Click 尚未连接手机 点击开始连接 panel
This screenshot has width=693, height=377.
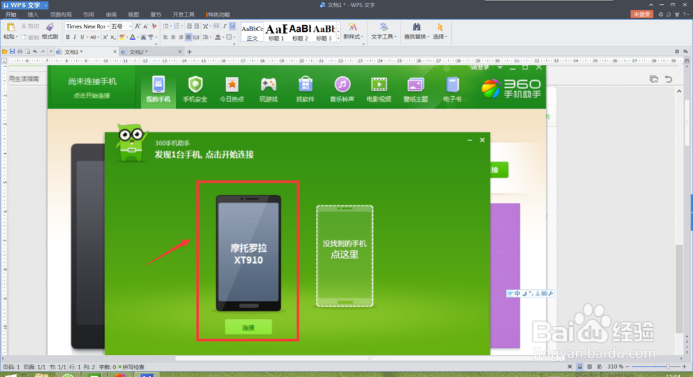[x=92, y=87]
